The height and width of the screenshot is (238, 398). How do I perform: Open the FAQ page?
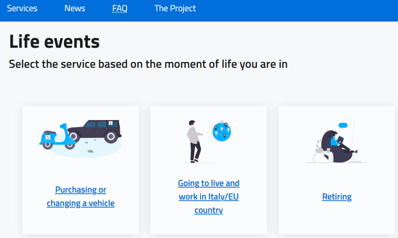pyautogui.click(x=120, y=9)
